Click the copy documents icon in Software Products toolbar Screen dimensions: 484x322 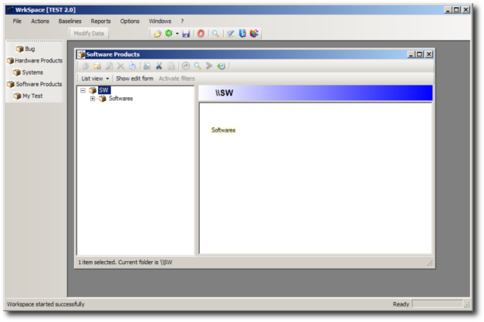[x=147, y=66]
